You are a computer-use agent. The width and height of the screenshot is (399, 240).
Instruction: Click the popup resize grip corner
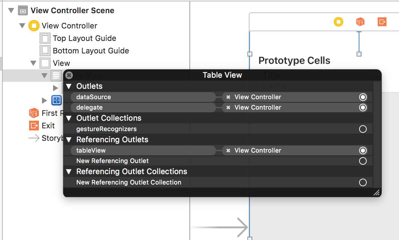[376, 192]
